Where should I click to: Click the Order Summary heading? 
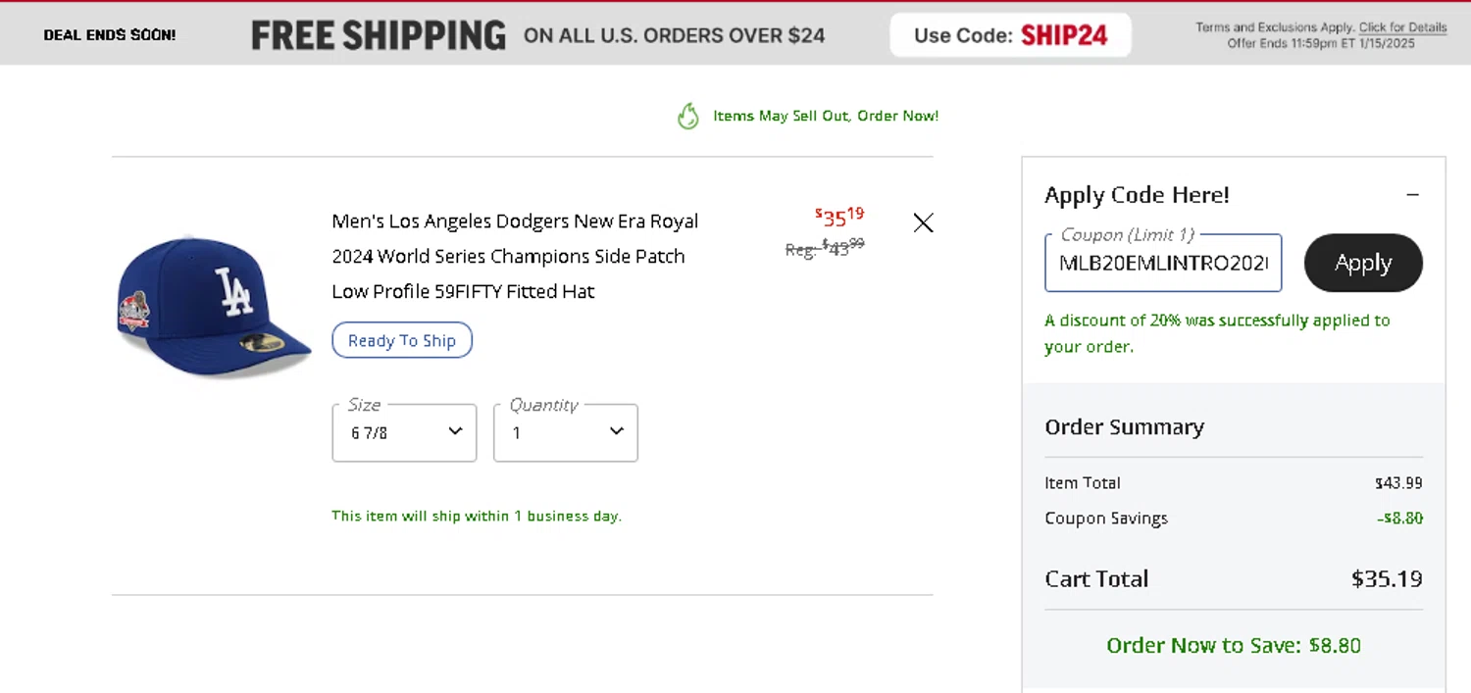pyautogui.click(x=1124, y=427)
